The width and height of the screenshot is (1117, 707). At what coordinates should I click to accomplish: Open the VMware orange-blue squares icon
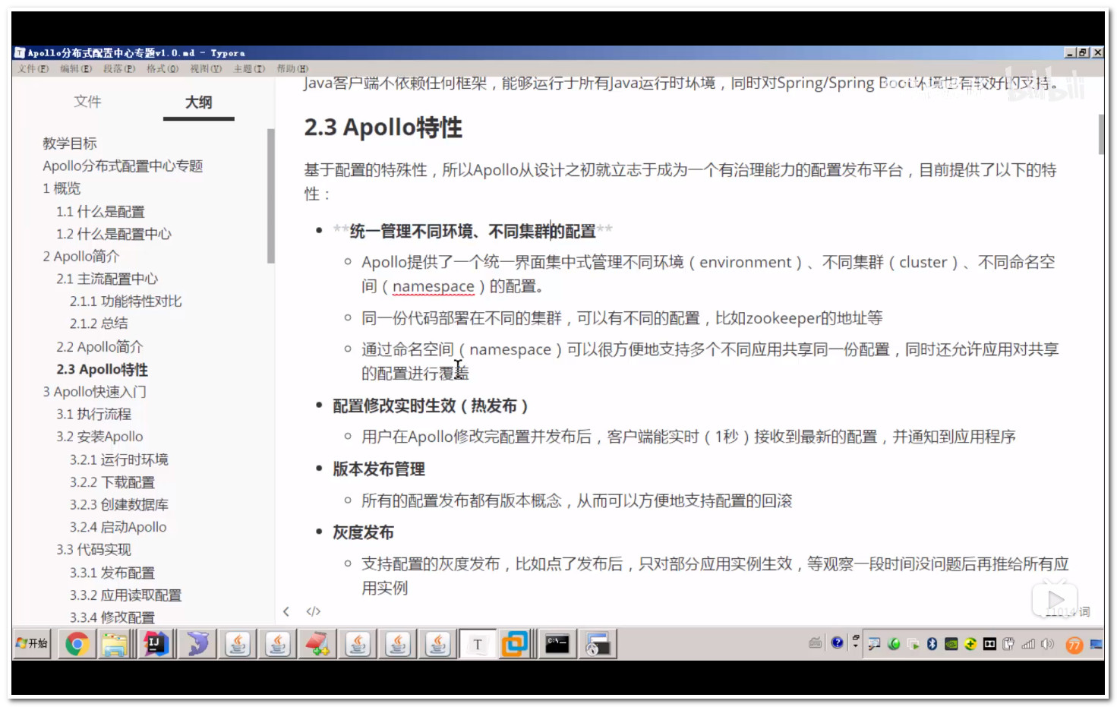click(x=515, y=644)
